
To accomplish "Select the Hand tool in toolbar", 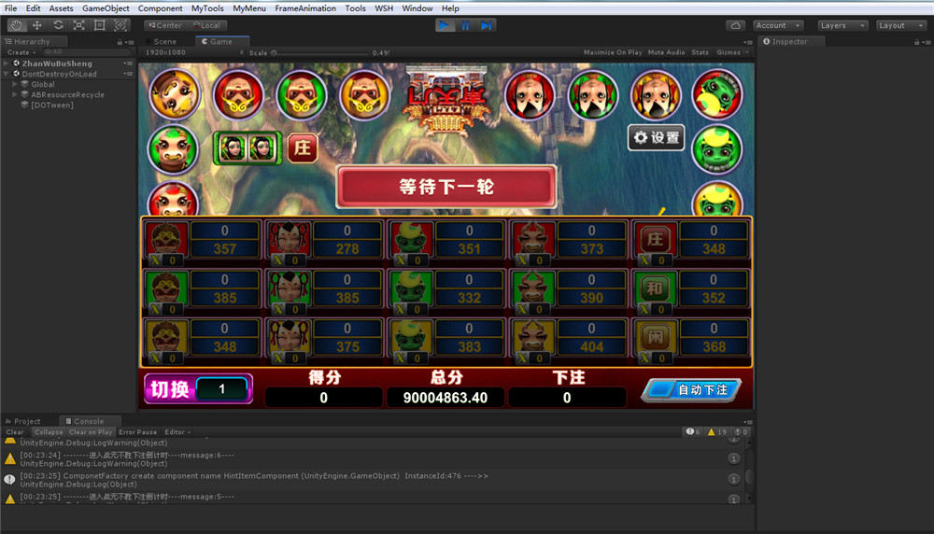I will (17, 25).
